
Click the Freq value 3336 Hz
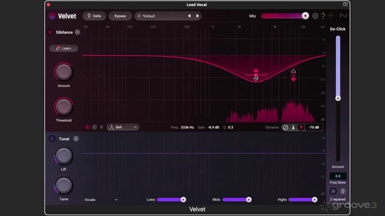187,127
